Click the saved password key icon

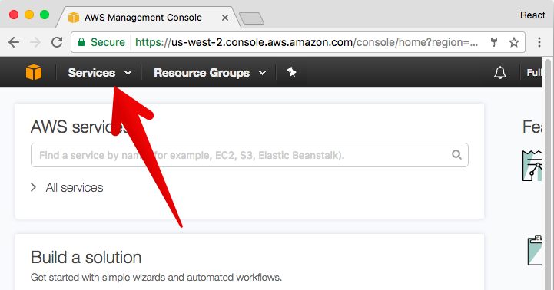pyautogui.click(x=494, y=42)
